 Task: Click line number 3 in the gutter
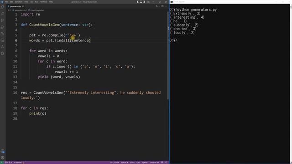pyautogui.click(x=16, y=25)
